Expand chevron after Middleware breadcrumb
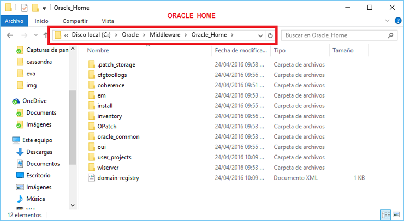Screen dimensions: 404x221 (x=186, y=35)
